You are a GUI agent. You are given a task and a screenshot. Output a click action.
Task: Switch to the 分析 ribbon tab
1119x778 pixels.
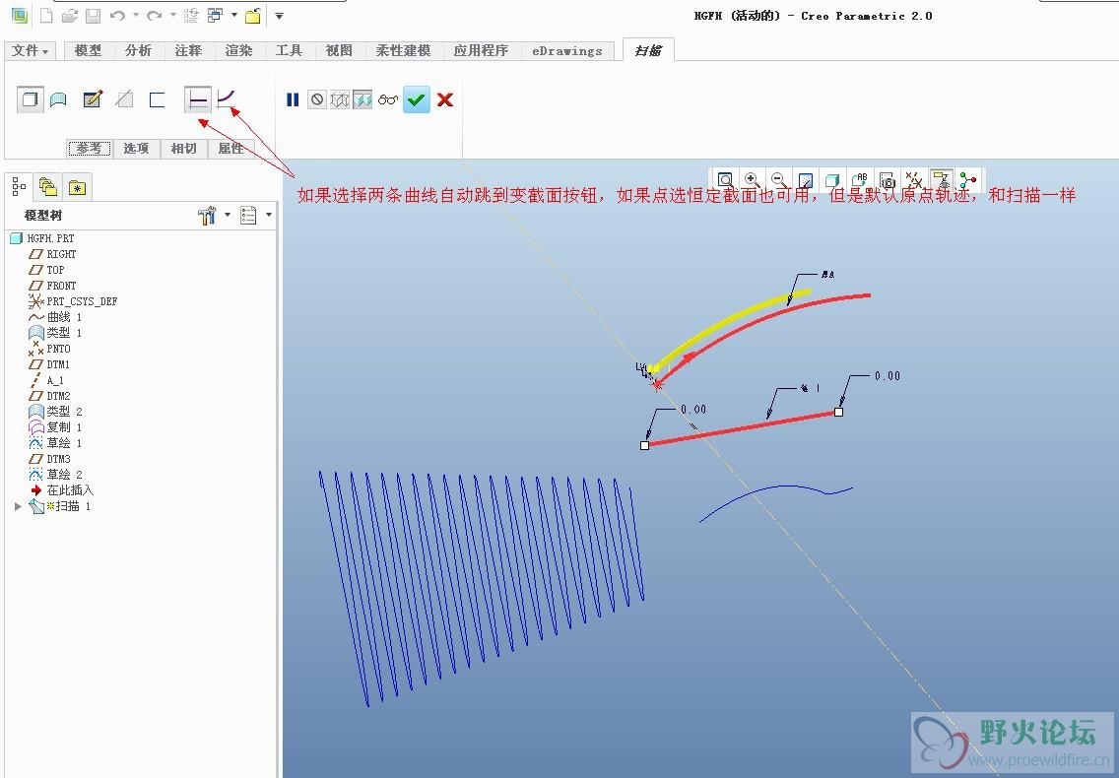pos(138,50)
